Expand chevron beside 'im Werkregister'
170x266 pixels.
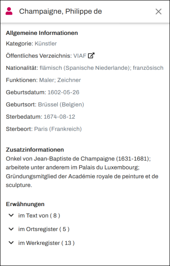[x=11, y=243]
